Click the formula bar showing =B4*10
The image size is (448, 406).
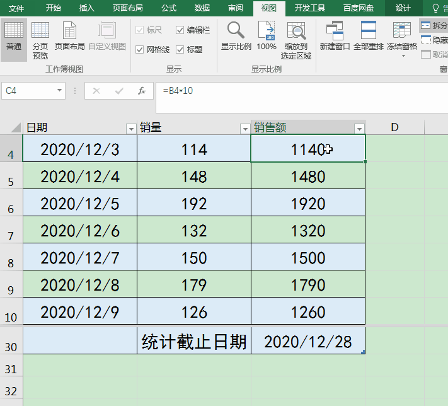[302, 98]
